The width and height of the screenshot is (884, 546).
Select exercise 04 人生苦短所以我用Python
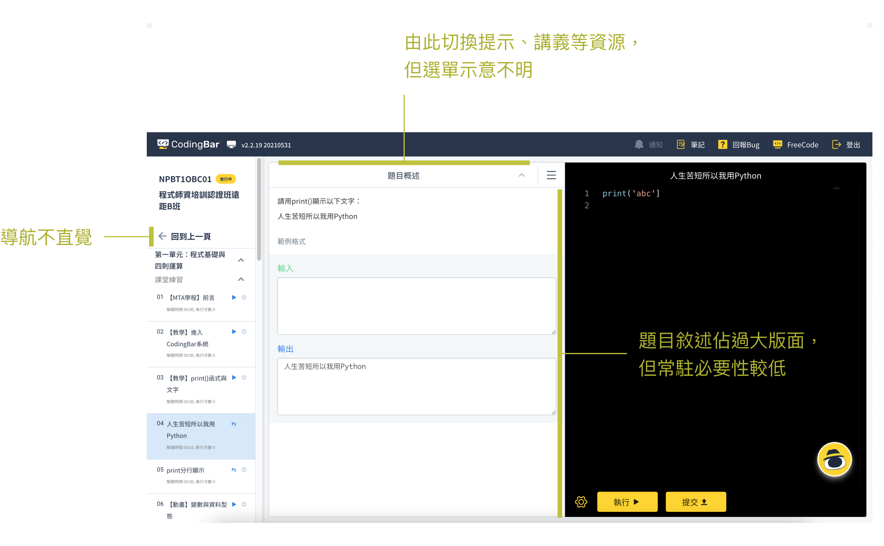[x=201, y=436]
